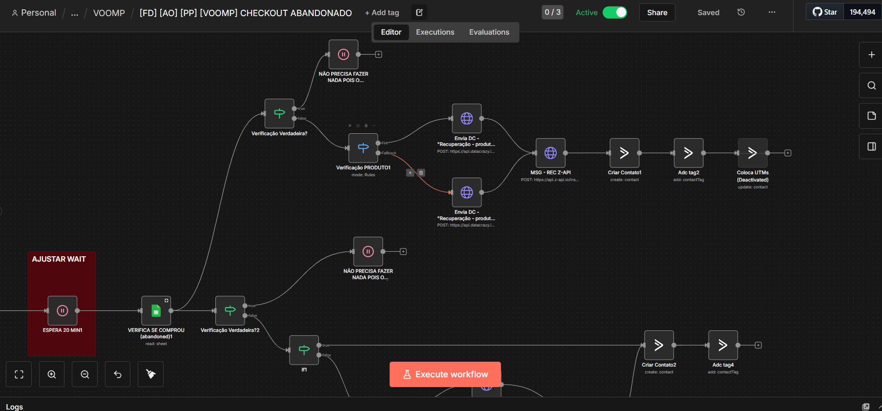Open the Coloca UTMs deactivated node

point(753,153)
